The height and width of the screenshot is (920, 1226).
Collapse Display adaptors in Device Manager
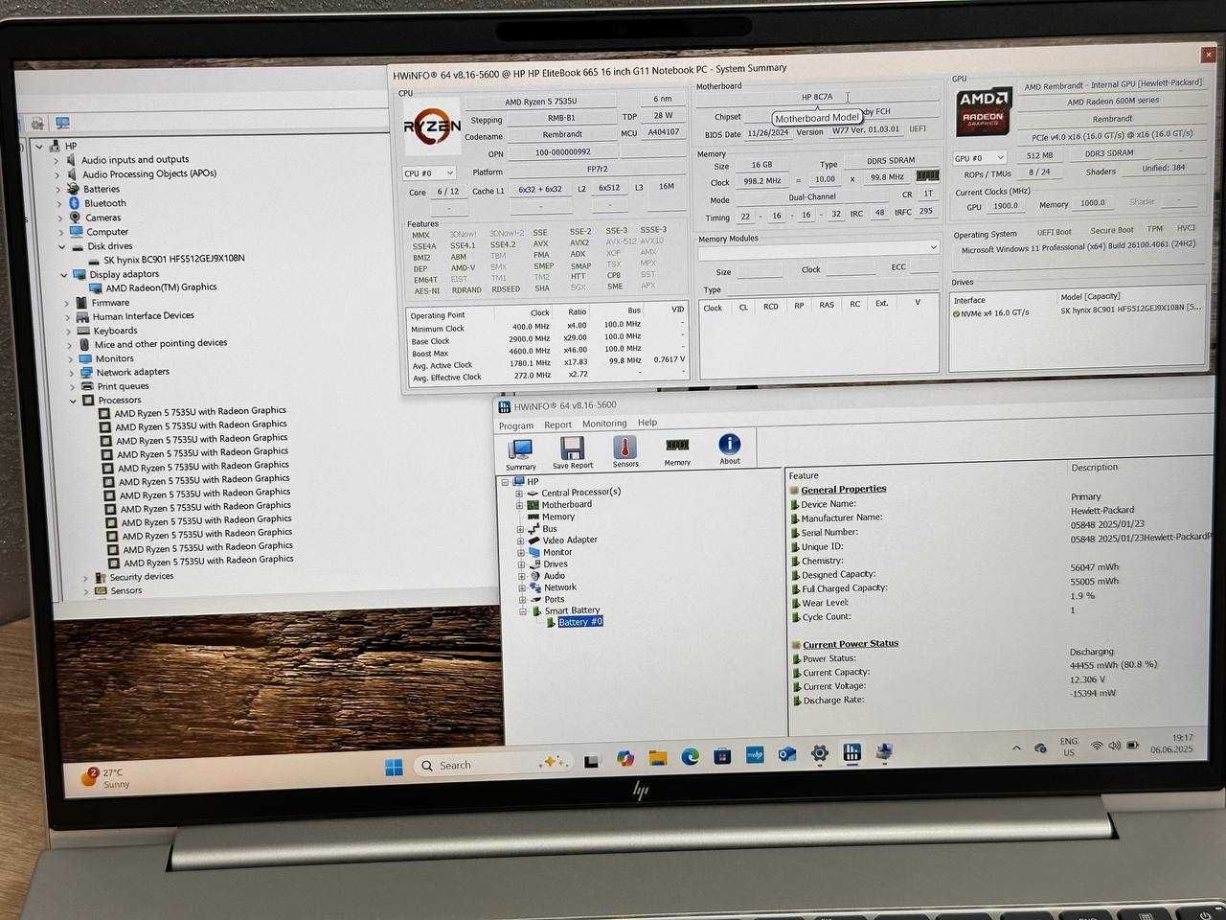(64, 275)
